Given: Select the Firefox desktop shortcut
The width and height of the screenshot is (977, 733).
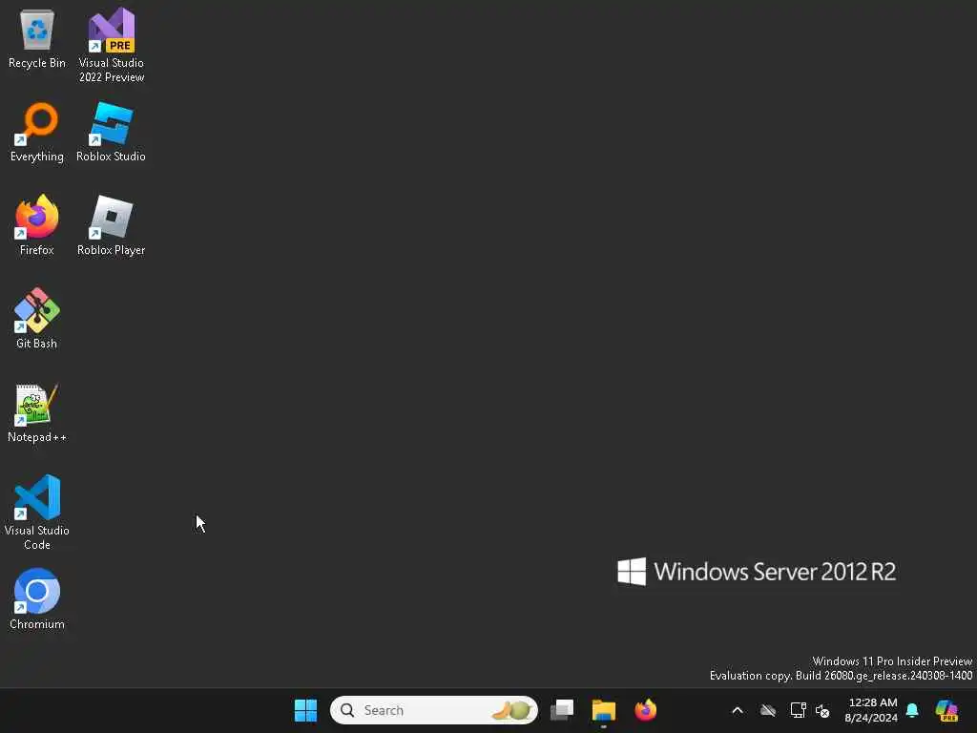Looking at the screenshot, I should [37, 225].
